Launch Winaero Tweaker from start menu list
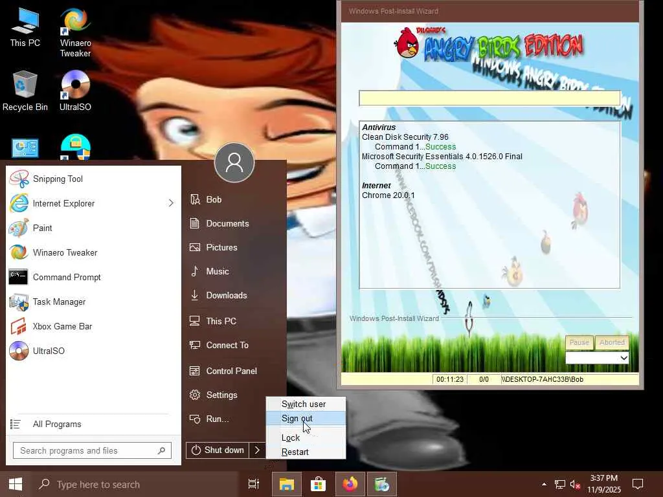This screenshot has width=663, height=497. (93, 252)
